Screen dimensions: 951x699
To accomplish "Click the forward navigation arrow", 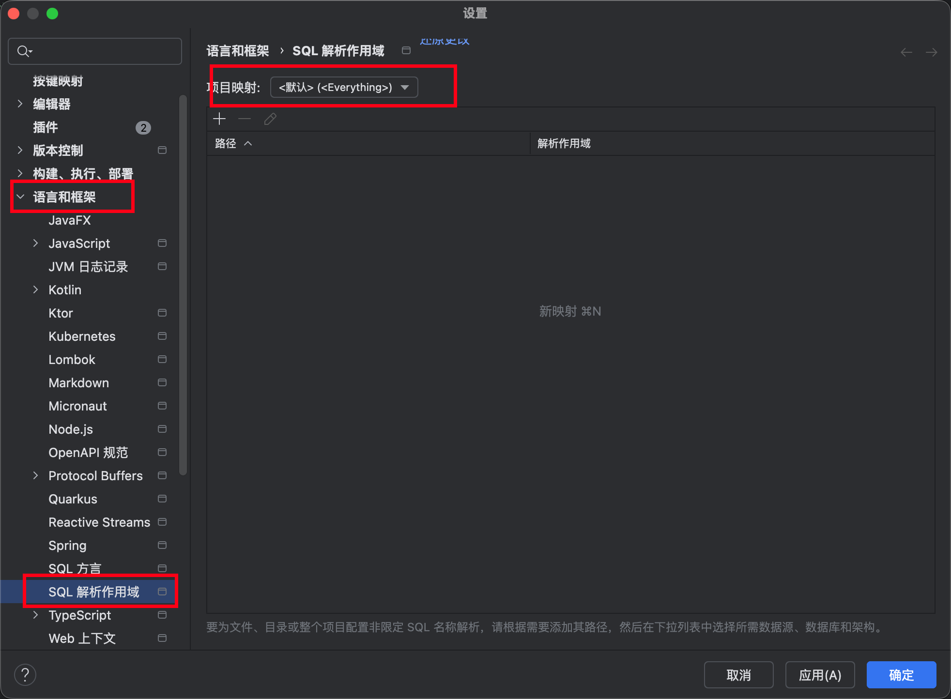I will tap(931, 52).
